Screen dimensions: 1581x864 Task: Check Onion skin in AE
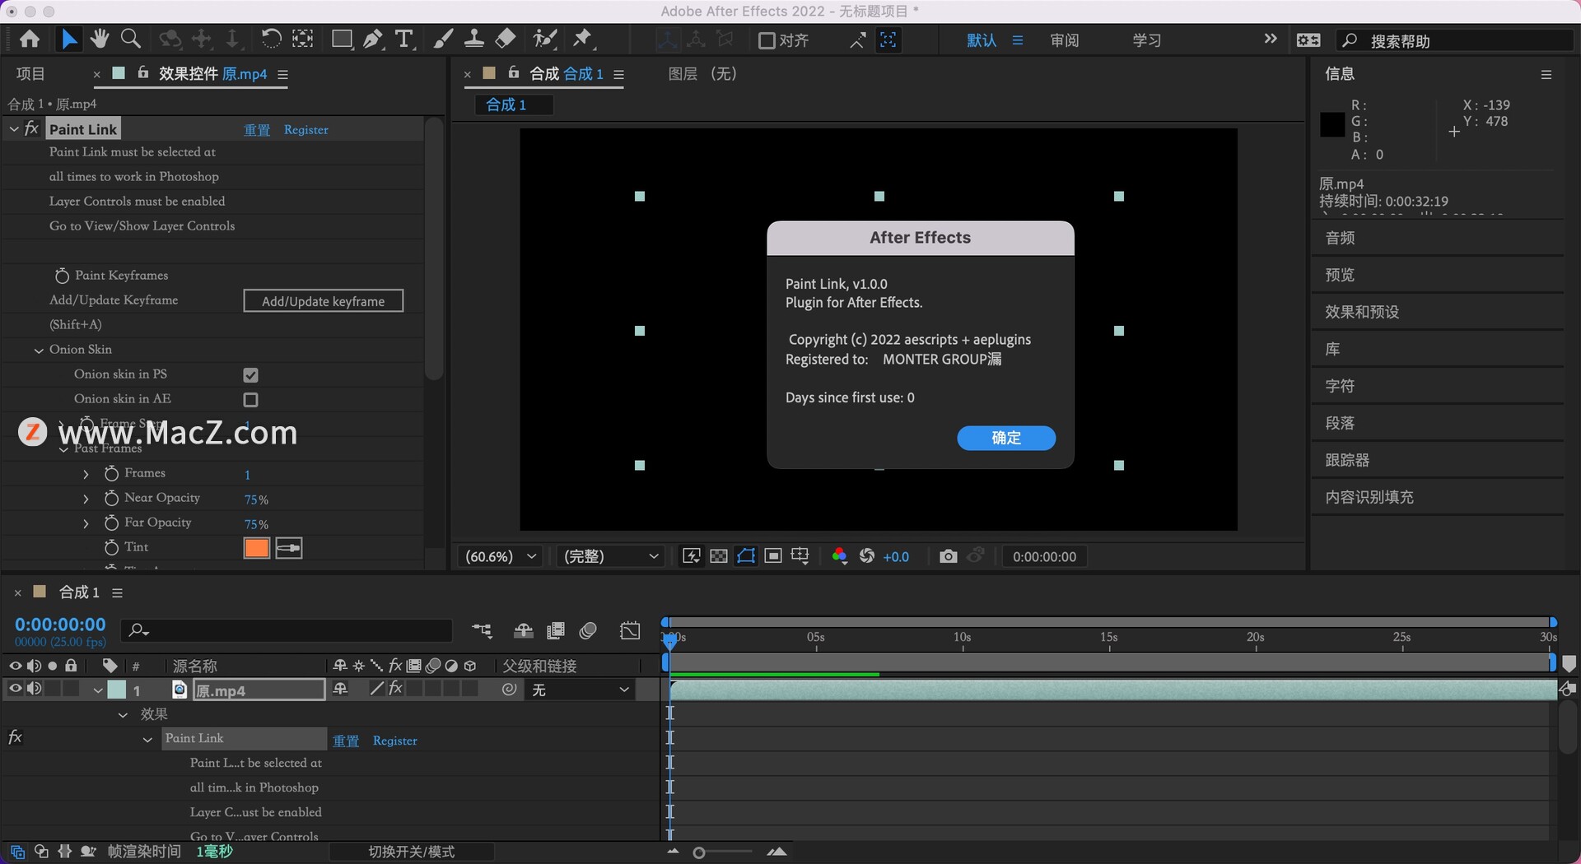251,400
